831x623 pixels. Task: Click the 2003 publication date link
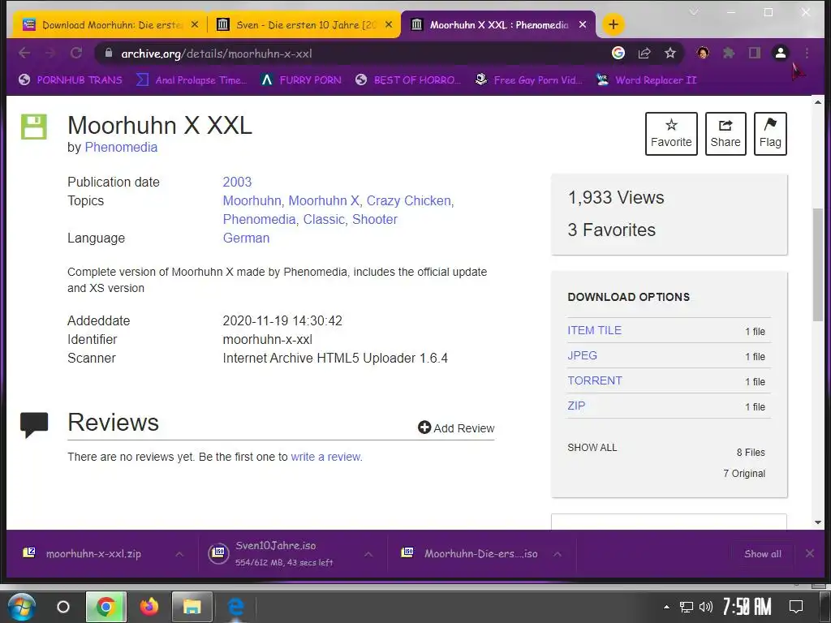coord(237,183)
